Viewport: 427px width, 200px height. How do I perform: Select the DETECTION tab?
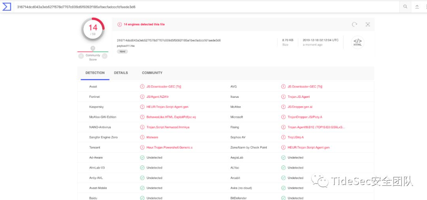coord(95,73)
